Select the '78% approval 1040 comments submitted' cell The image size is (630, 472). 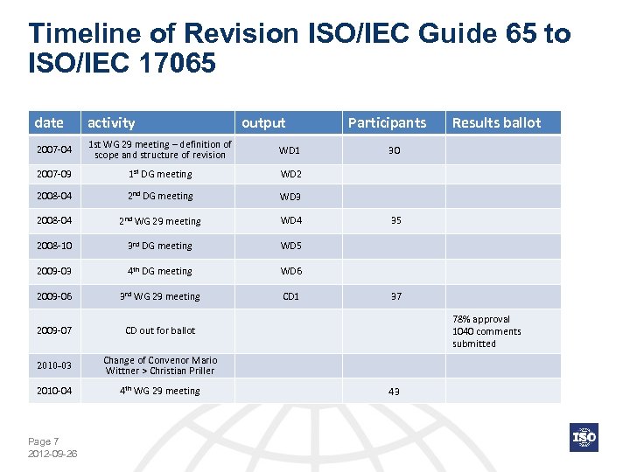click(503, 331)
